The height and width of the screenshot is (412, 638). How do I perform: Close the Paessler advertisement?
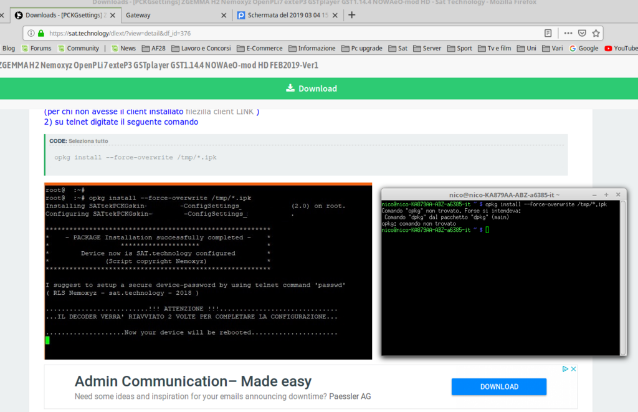tap(573, 369)
